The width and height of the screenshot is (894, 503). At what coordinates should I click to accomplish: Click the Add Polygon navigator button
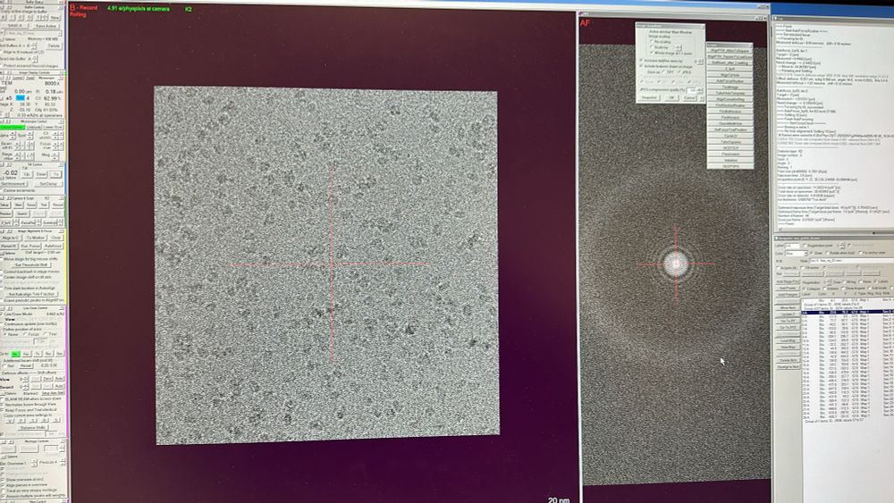pyautogui.click(x=788, y=295)
